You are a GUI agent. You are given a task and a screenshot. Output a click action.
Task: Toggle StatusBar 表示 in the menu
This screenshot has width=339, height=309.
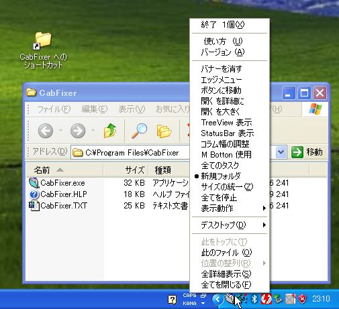tap(230, 133)
